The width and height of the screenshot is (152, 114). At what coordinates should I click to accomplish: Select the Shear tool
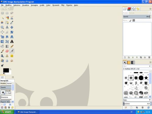[x=7, y=37]
